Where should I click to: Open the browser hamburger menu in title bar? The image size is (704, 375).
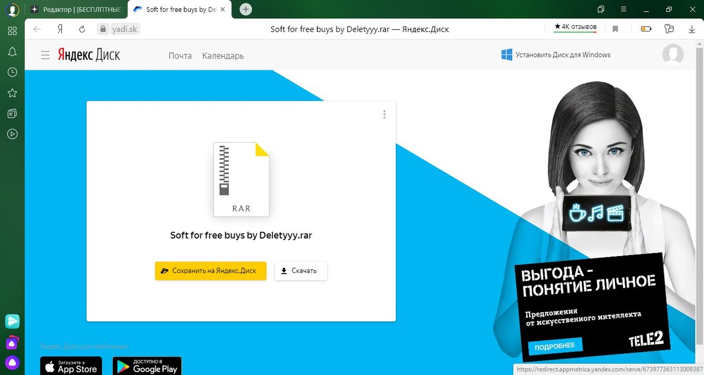(623, 9)
